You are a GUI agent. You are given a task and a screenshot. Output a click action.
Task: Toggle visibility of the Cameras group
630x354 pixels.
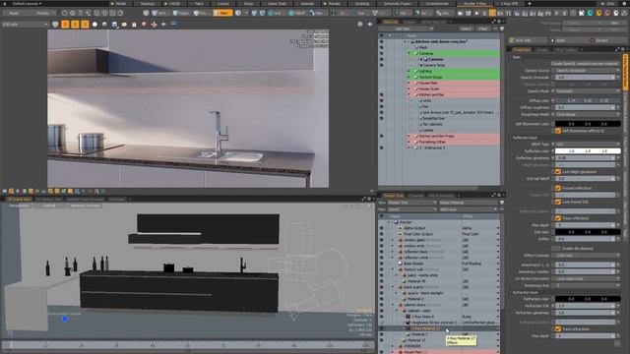point(381,53)
